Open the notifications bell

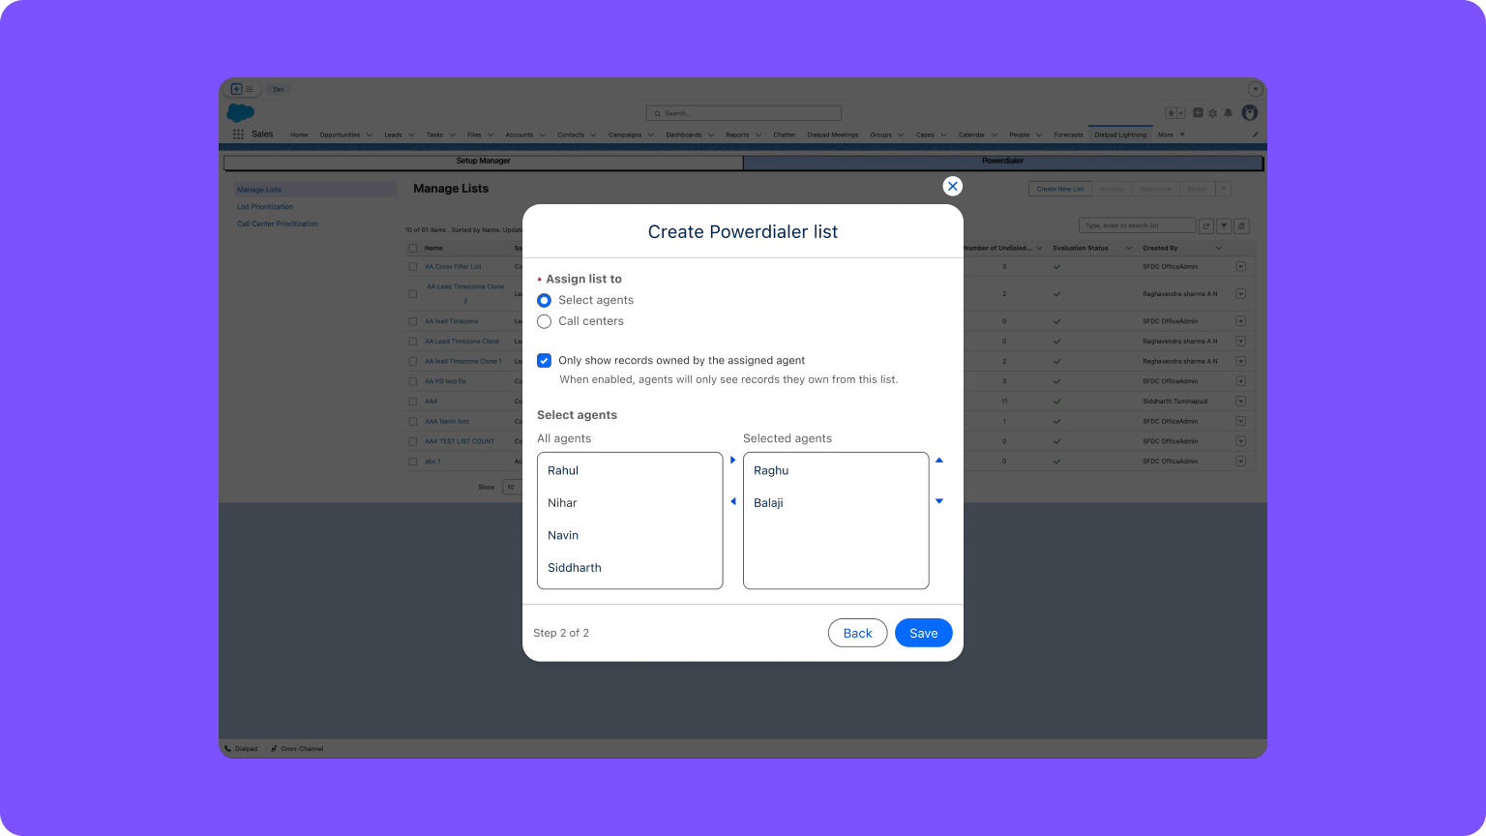click(1229, 113)
